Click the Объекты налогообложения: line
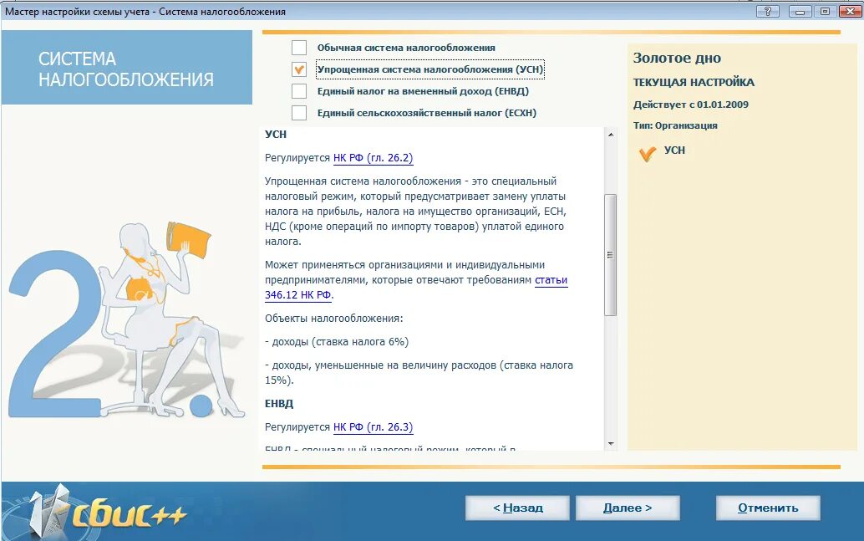The height and width of the screenshot is (541, 864). [334, 319]
